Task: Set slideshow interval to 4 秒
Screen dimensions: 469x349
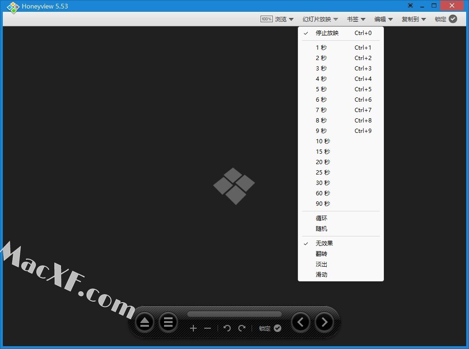Action: [341, 79]
